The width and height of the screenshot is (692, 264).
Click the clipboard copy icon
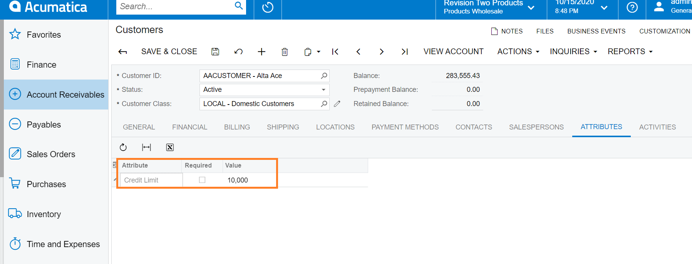point(308,51)
